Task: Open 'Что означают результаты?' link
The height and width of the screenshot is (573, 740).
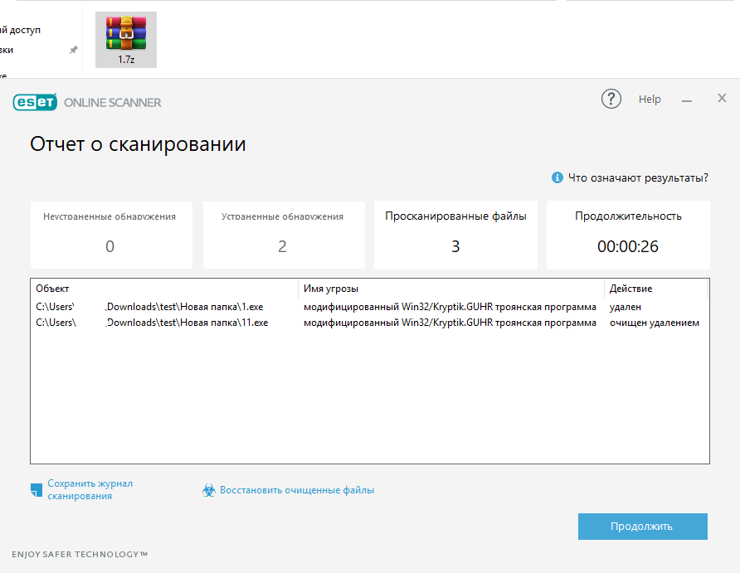Action: click(x=638, y=177)
